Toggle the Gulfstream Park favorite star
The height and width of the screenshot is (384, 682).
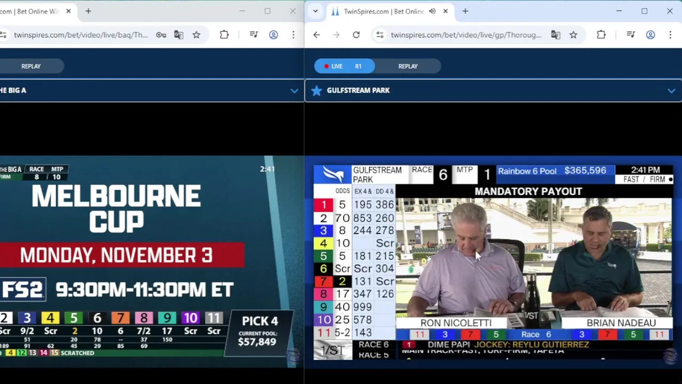pyautogui.click(x=316, y=90)
